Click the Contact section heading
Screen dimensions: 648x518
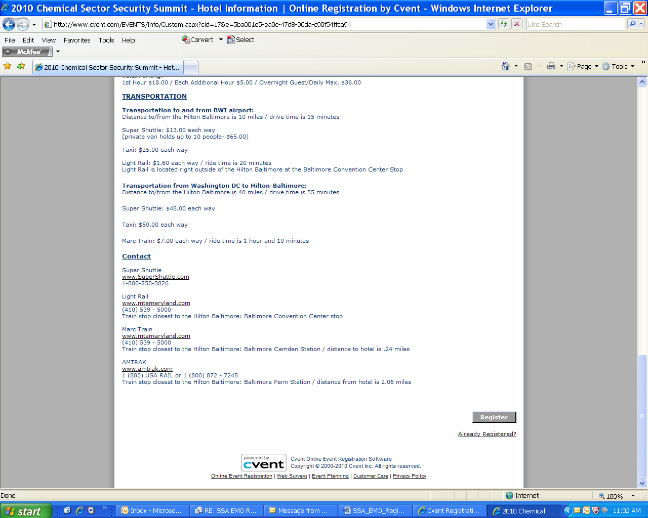tap(136, 256)
